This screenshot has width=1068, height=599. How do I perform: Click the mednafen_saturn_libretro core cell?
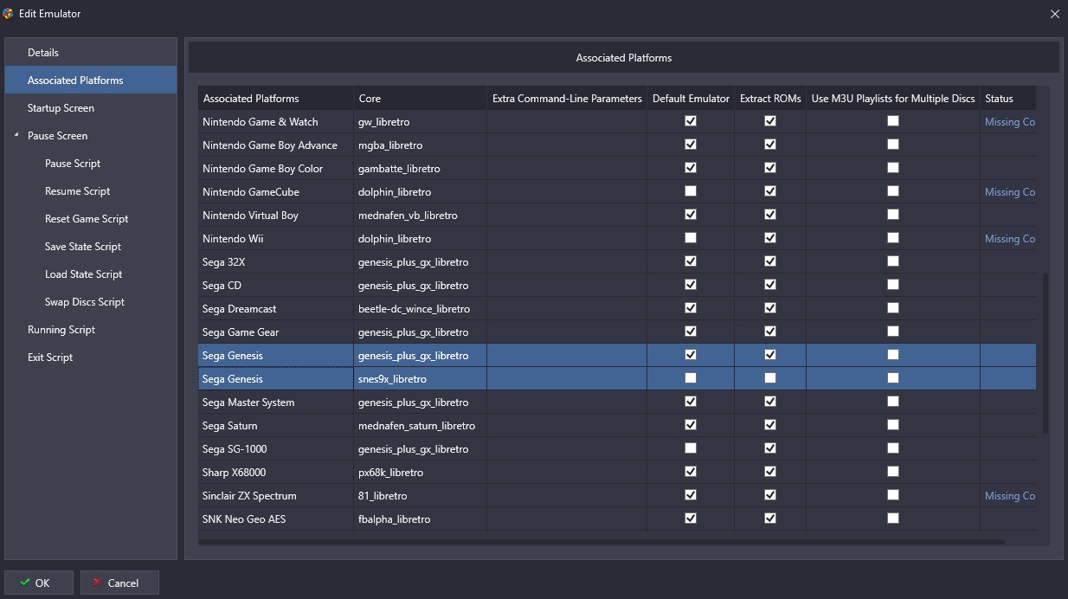point(420,426)
